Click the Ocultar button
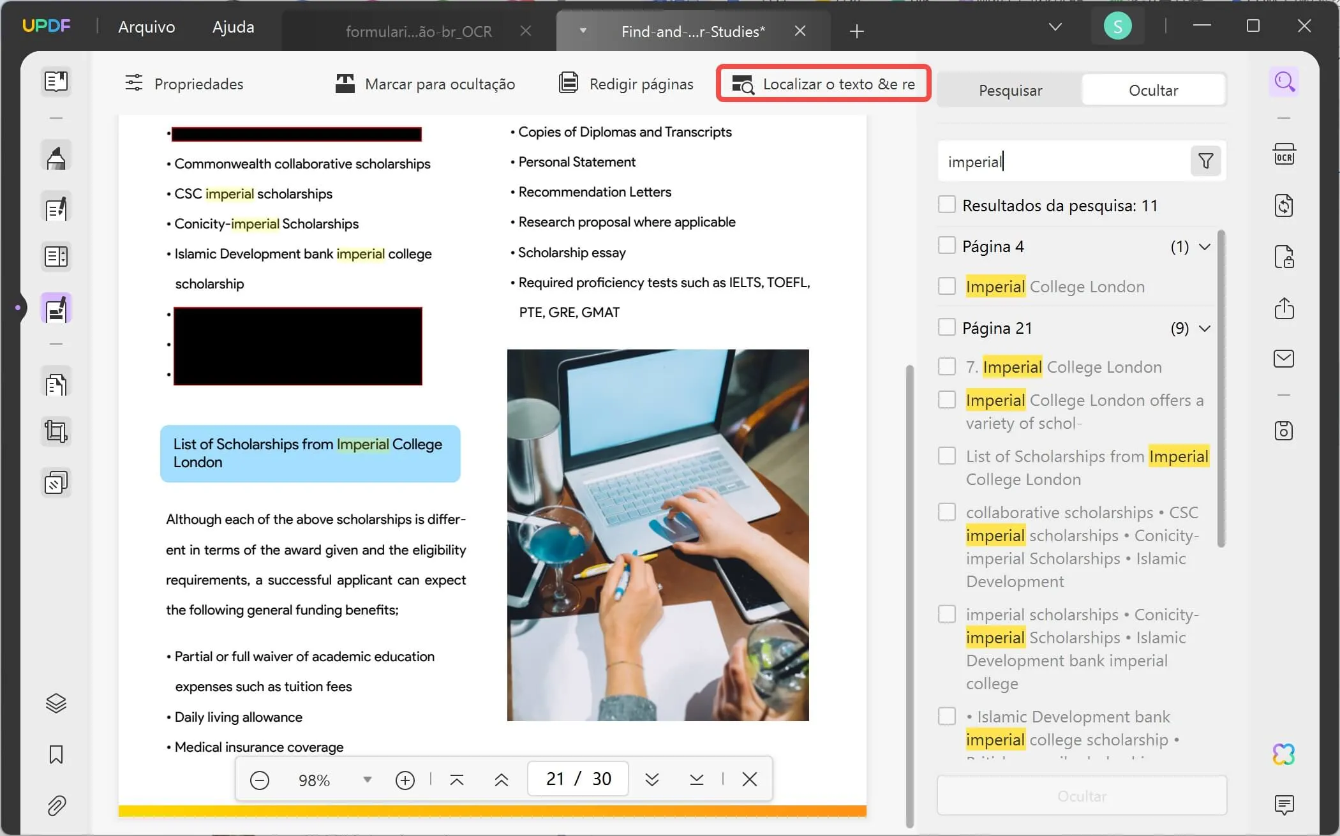Viewport: 1340px width, 836px height. click(1154, 89)
